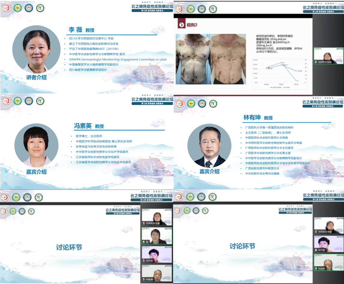Click the red CDA logo on 李薇's intro slide
Viewport: 344px width, 284px height.
tap(7, 8)
